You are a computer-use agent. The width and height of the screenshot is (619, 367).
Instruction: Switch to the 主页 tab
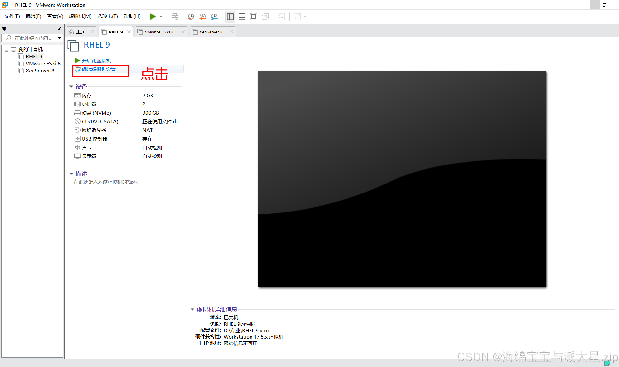click(81, 32)
